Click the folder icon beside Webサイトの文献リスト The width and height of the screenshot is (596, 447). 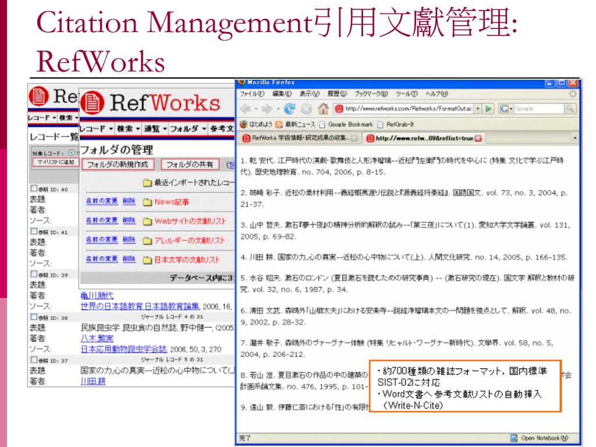[147, 221]
